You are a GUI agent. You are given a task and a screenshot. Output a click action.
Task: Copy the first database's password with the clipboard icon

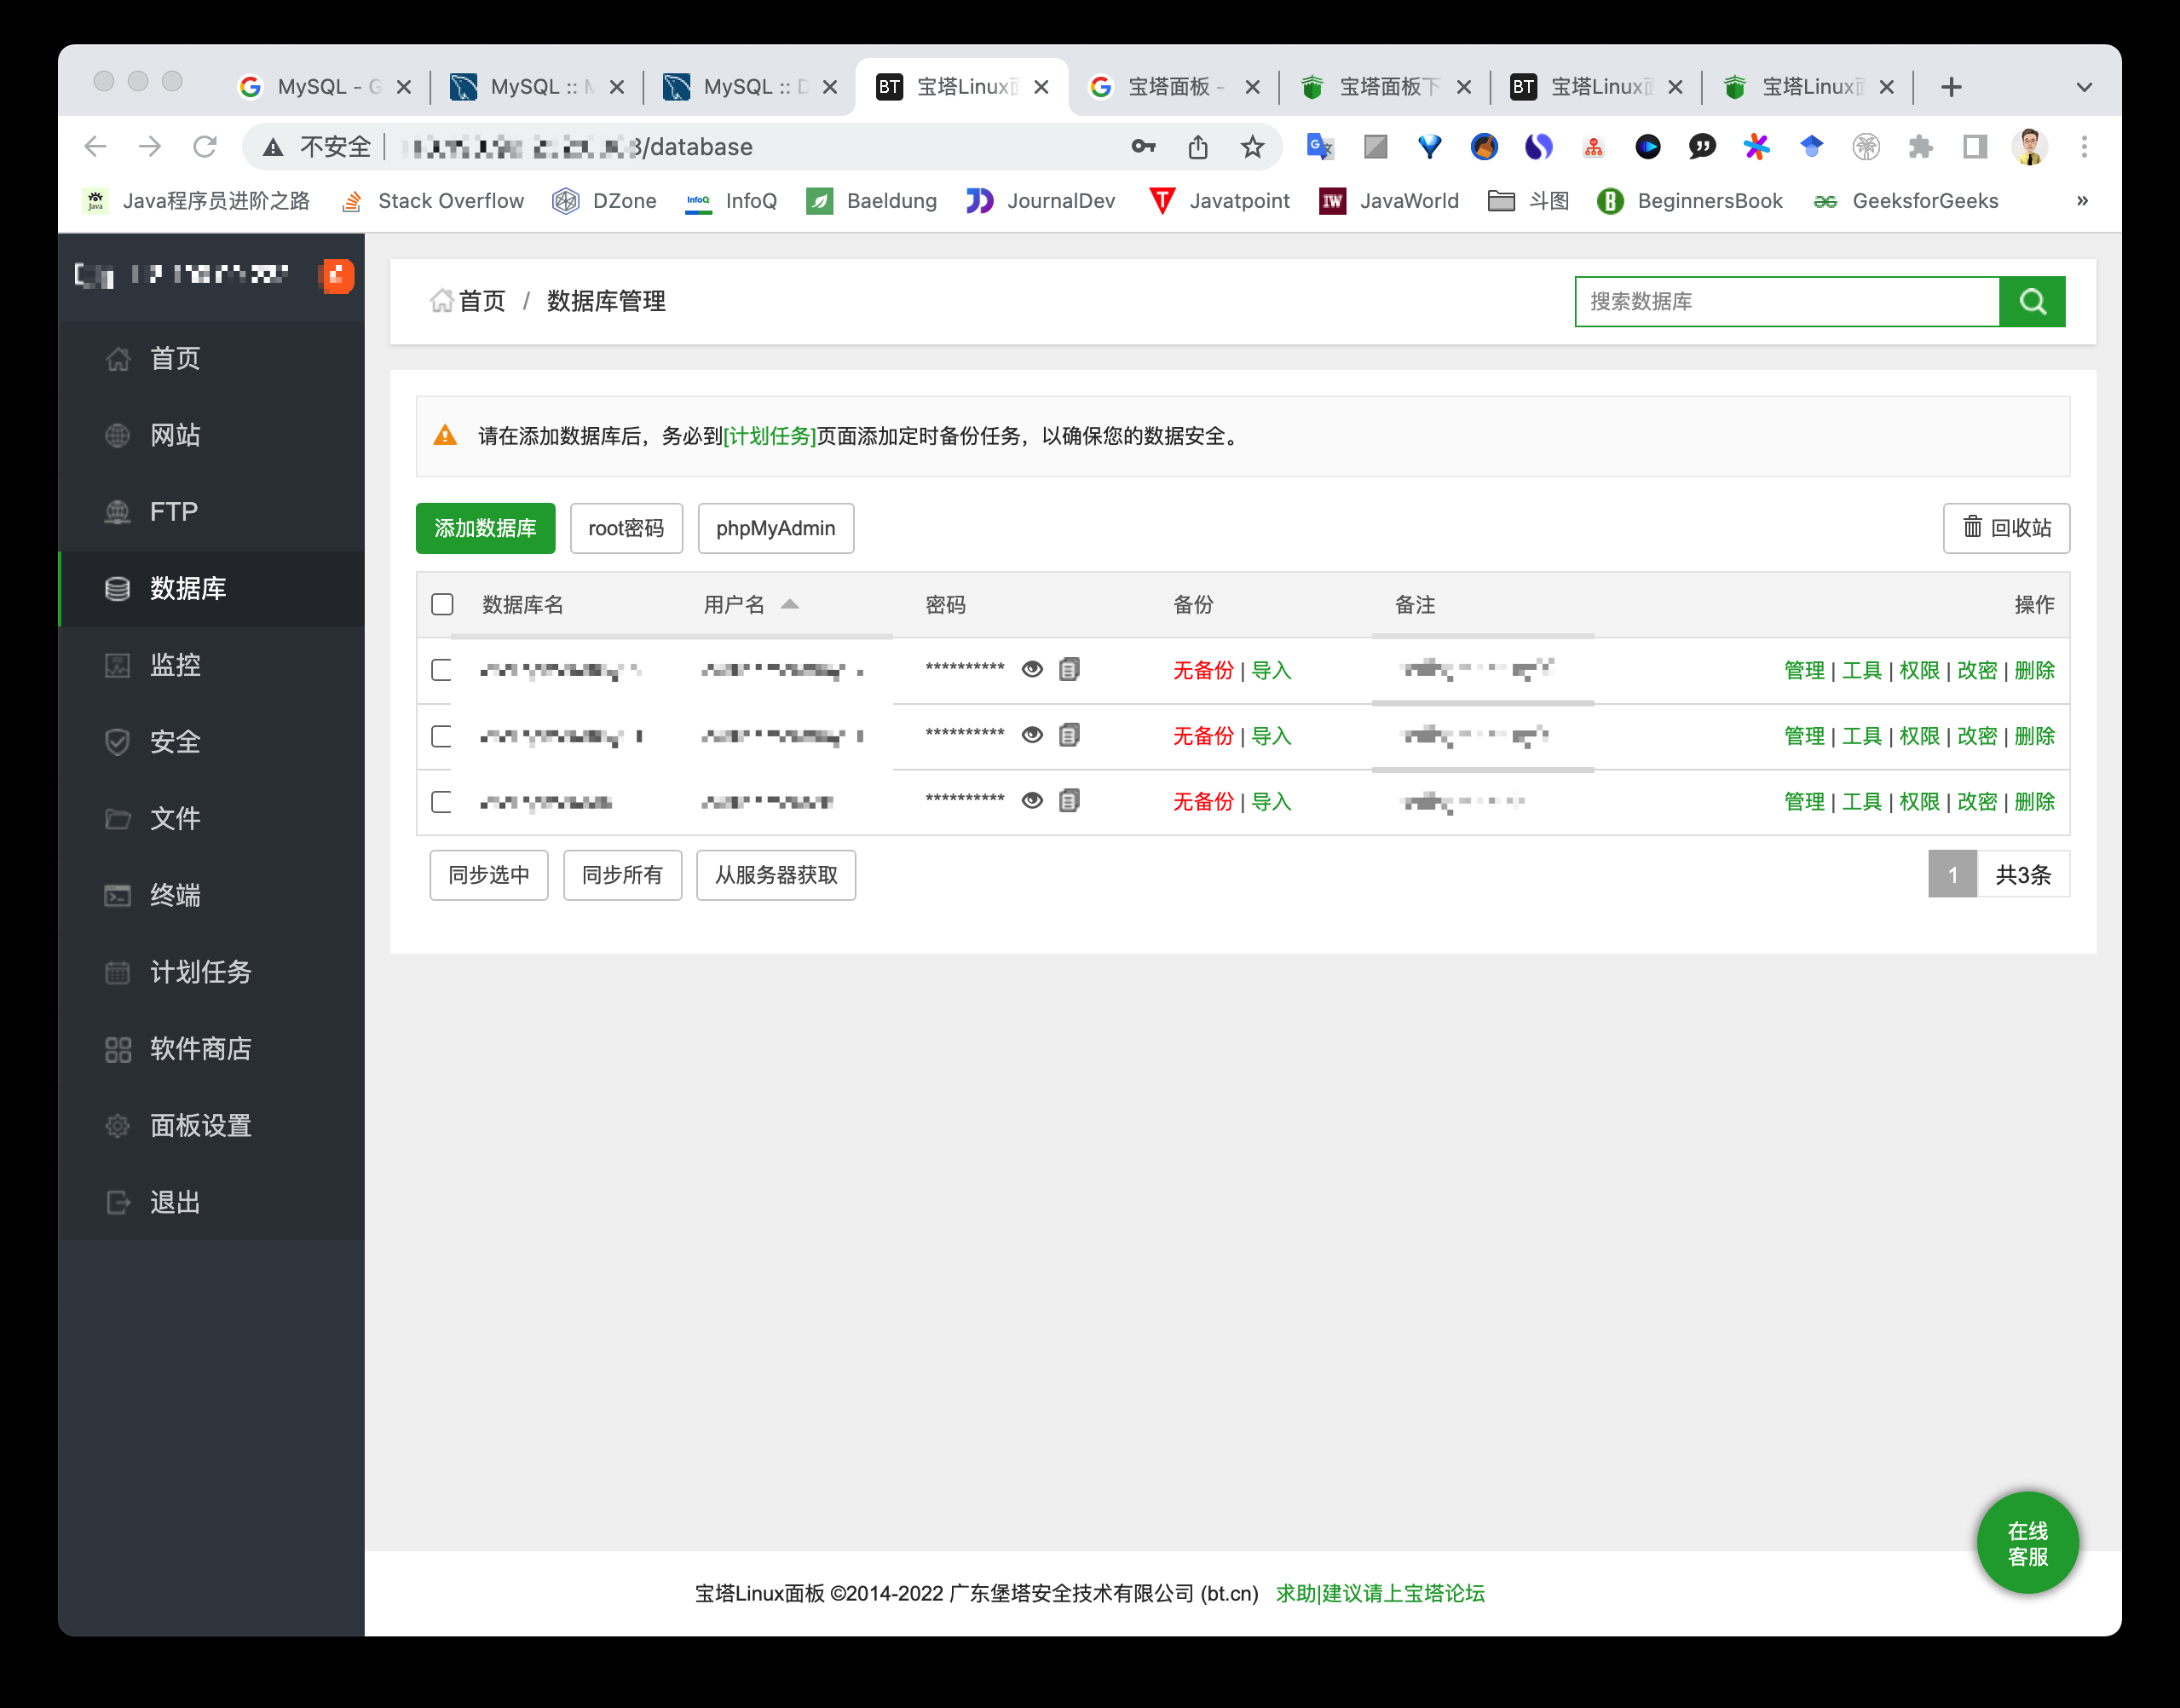pyautogui.click(x=1069, y=669)
